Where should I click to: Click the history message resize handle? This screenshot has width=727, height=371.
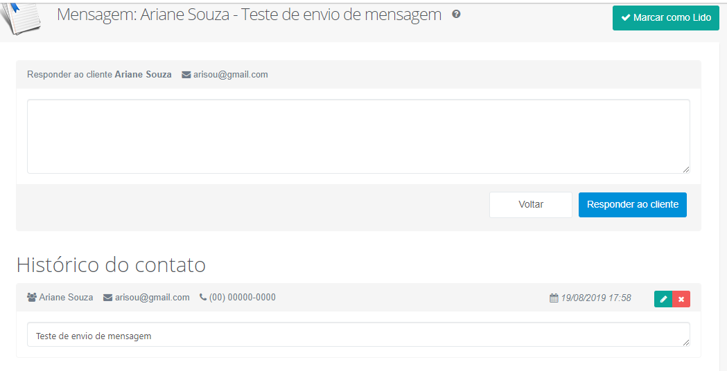pos(685,343)
